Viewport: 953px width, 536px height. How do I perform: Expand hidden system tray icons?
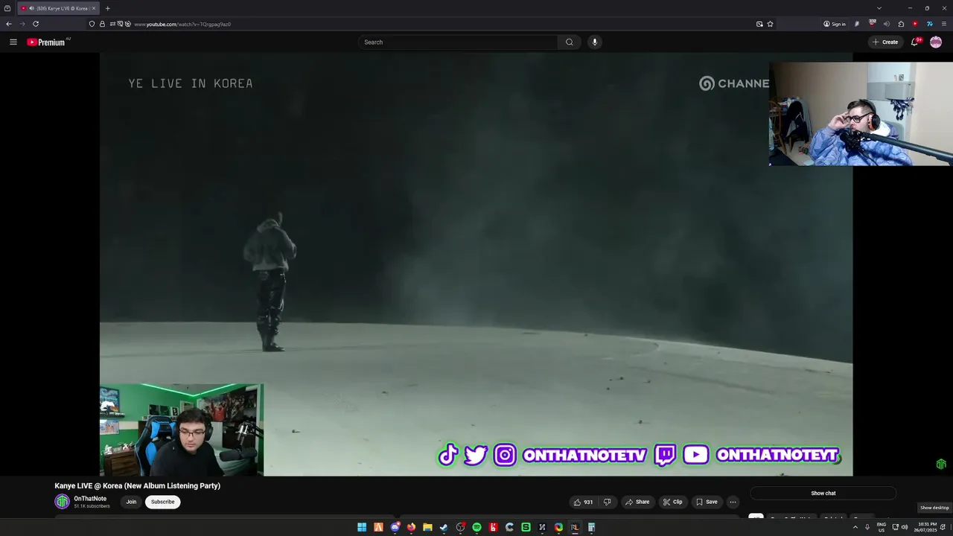(855, 527)
